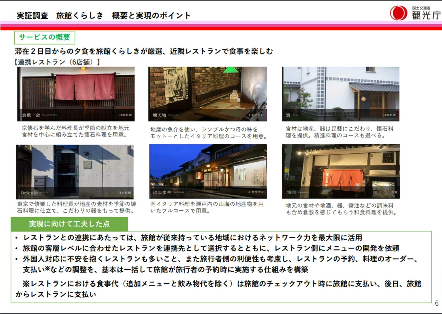Click the 浜吉 restaurant photo
This screenshot has width=442, height=314.
(341, 171)
